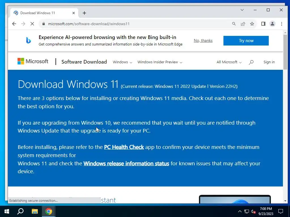Click the laptop image thumbnail
This screenshot has width=290, height=217.
pyautogui.click(x=235, y=199)
